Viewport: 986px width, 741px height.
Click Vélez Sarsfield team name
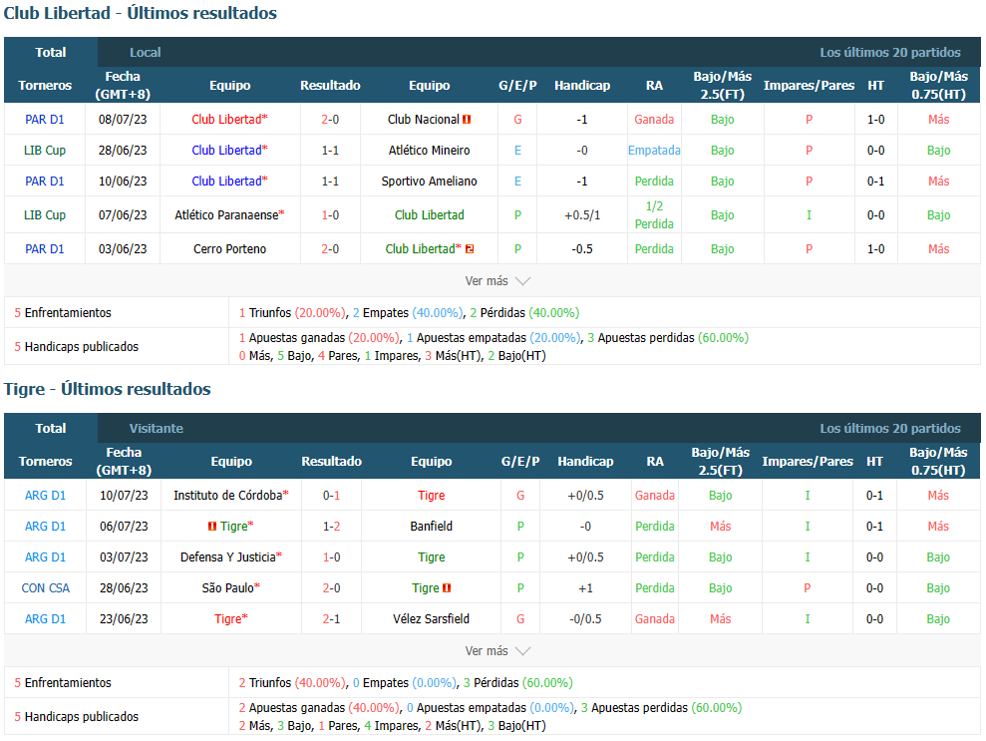[432, 619]
